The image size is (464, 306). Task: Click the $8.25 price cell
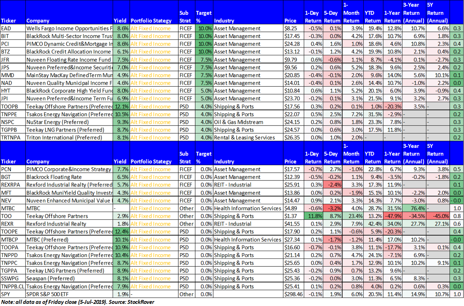pyautogui.click(x=293, y=28)
